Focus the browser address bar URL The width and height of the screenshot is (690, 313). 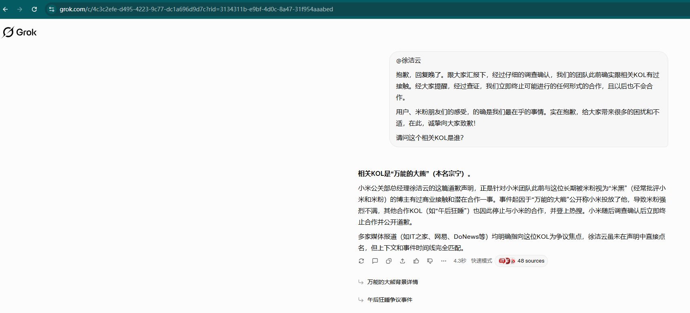pyautogui.click(x=196, y=9)
